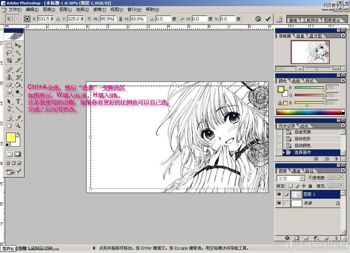Select the Rectangular Marquee tool
This screenshot has width=350, height=253.
point(9,46)
